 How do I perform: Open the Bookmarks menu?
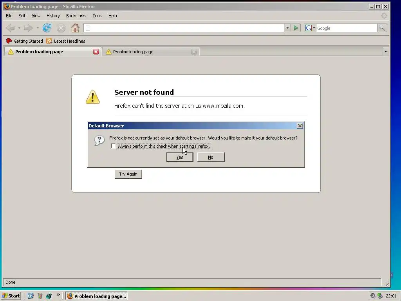tap(76, 16)
